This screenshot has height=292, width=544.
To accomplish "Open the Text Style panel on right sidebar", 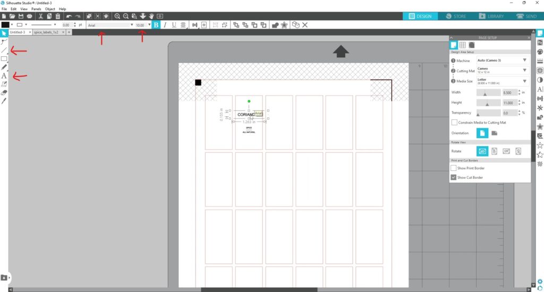I will tap(540, 89).
